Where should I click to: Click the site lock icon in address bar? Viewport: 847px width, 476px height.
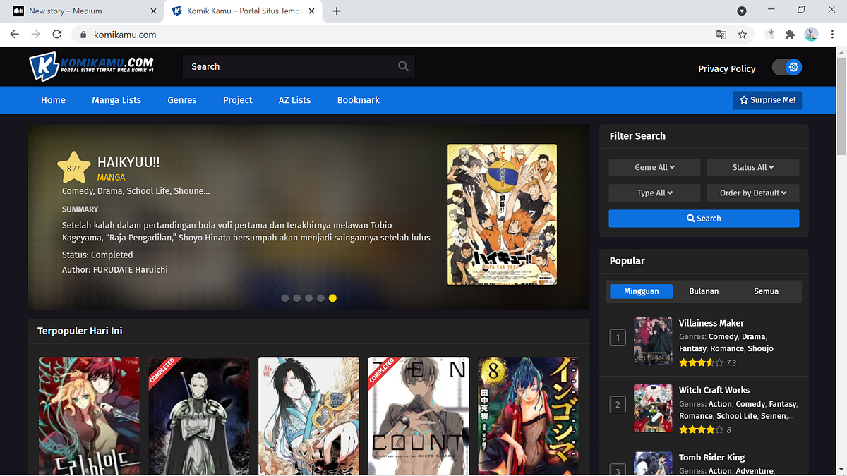coord(83,34)
